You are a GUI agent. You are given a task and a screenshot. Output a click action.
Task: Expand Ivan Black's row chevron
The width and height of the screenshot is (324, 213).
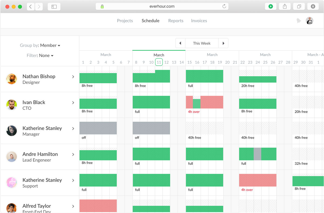tap(73, 103)
